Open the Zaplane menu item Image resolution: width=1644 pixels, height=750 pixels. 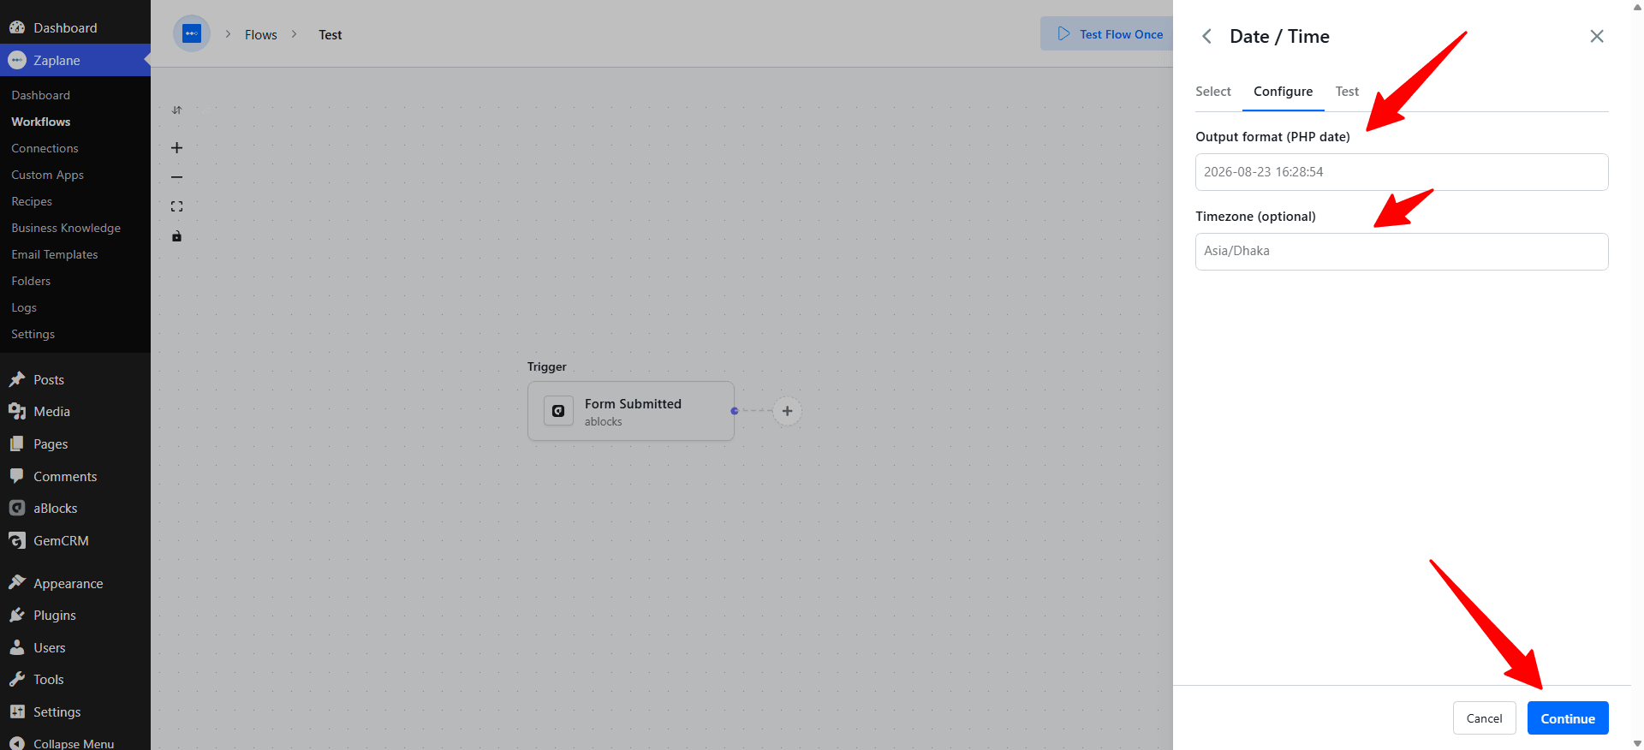[x=75, y=60]
